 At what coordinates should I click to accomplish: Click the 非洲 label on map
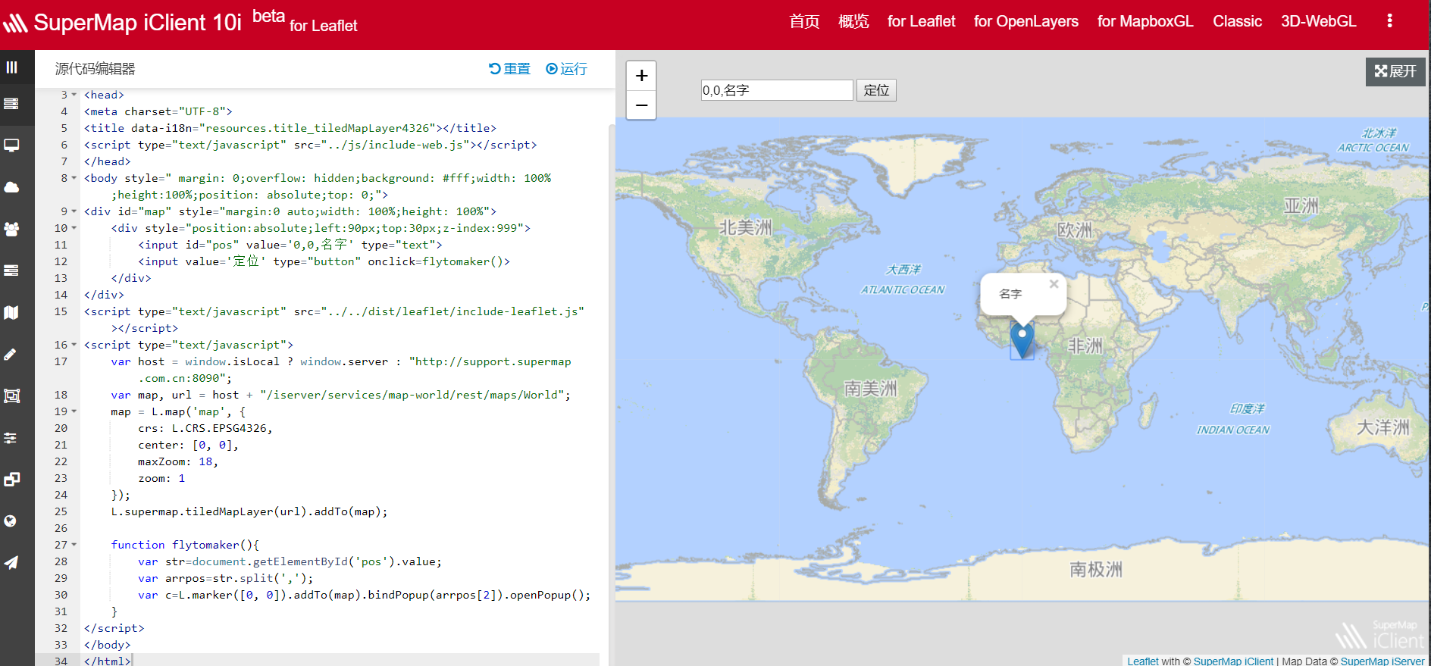coord(1085,346)
